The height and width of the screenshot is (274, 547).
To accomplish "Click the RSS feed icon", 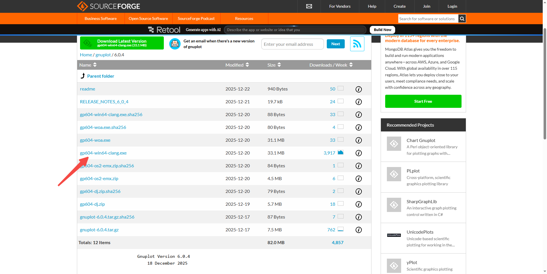I will click(357, 44).
